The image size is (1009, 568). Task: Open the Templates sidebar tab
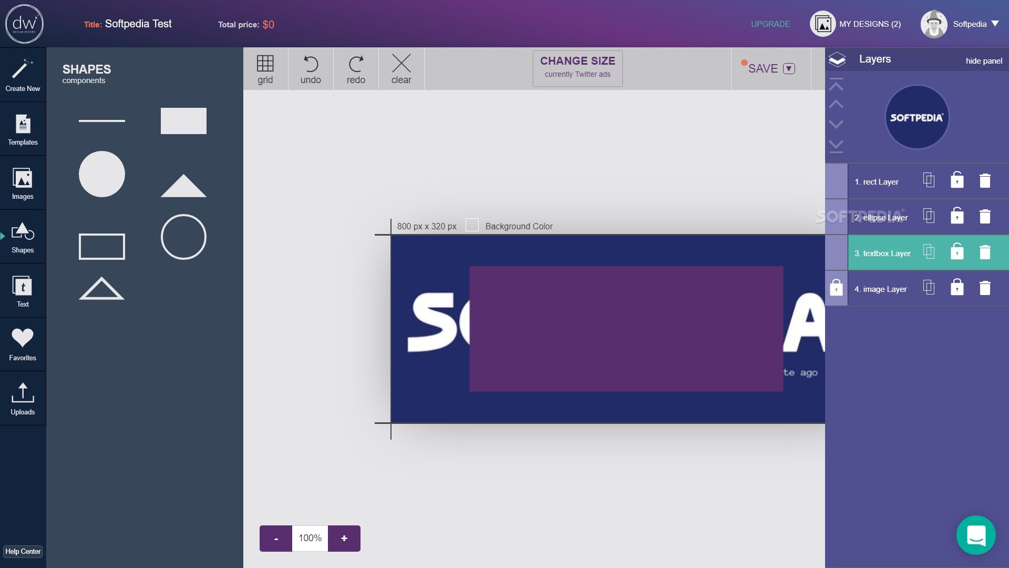point(23,129)
